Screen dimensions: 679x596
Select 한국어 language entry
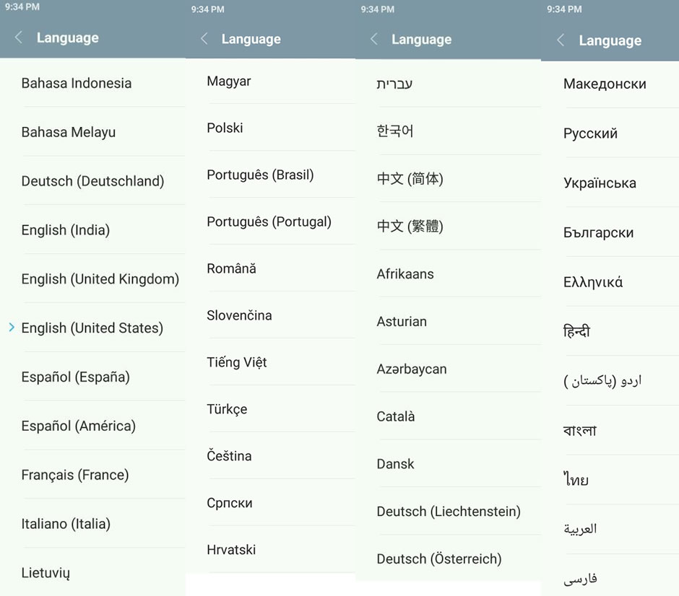coord(395,131)
